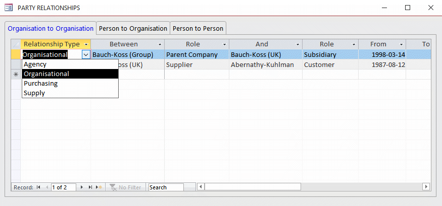
Task: Close the Party Relationships window
Action: tap(431, 8)
